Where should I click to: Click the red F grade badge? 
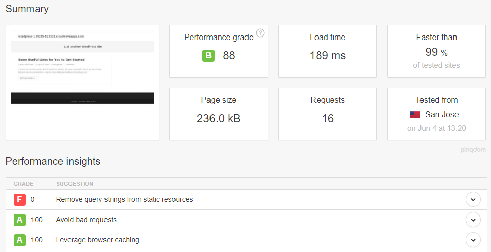click(x=19, y=199)
